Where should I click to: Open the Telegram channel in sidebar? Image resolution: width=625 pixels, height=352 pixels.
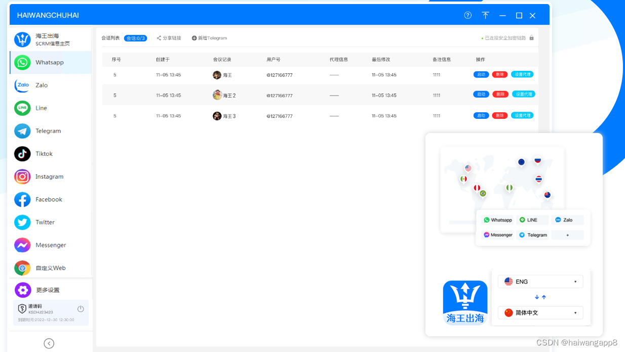pyautogui.click(x=51, y=130)
